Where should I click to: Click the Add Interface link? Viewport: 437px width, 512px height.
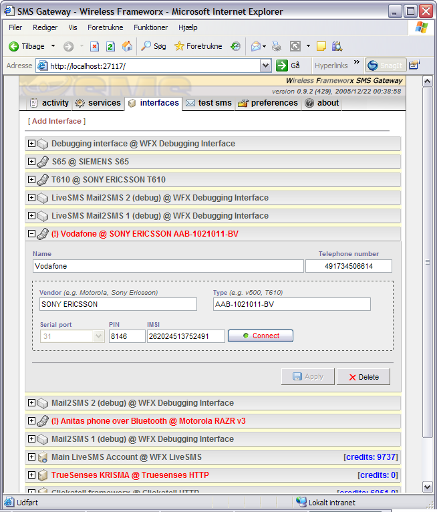(56, 121)
